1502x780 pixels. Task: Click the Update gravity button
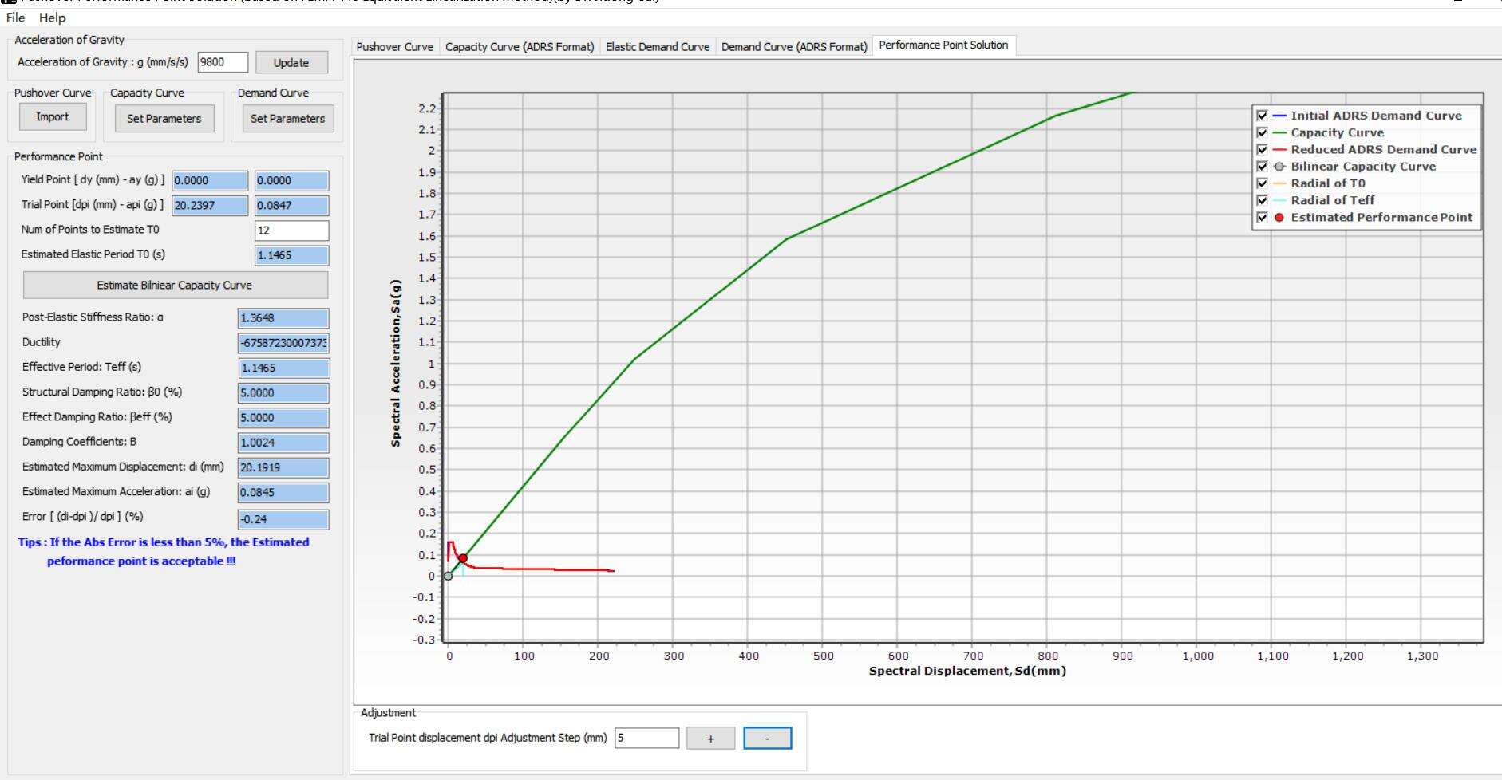291,63
